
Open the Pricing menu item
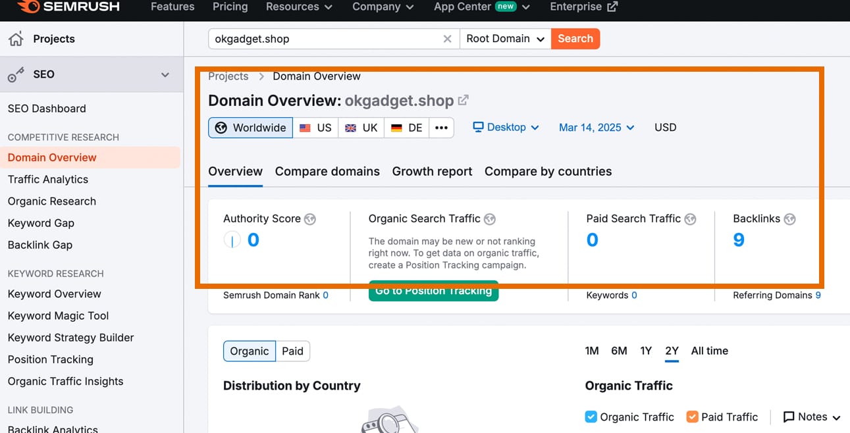tap(230, 7)
